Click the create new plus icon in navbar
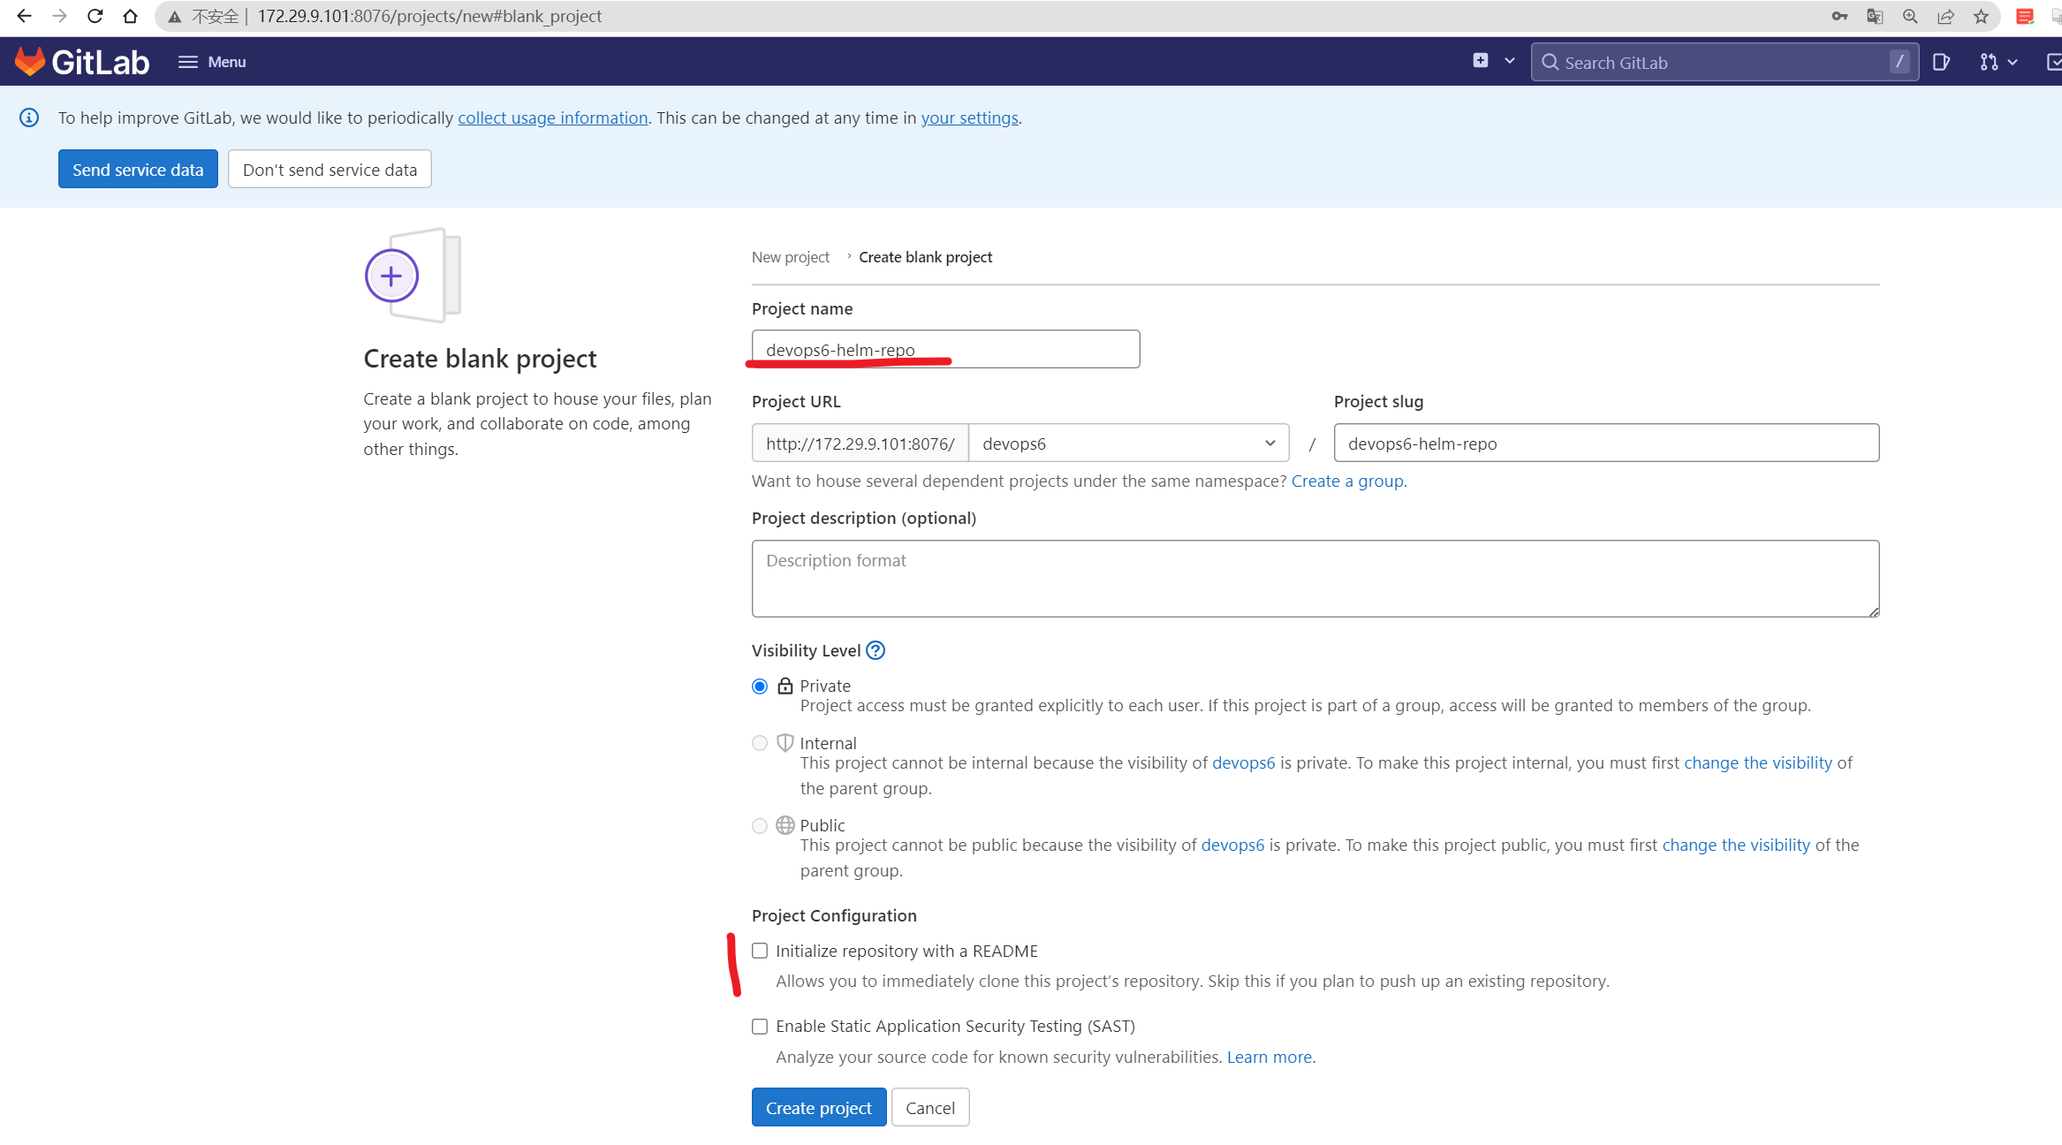The image size is (2062, 1145). [x=1481, y=61]
